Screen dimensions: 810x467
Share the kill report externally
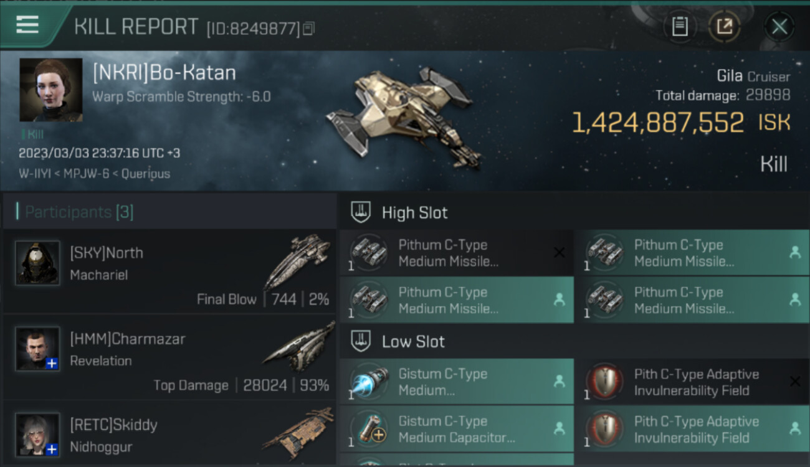tap(724, 26)
